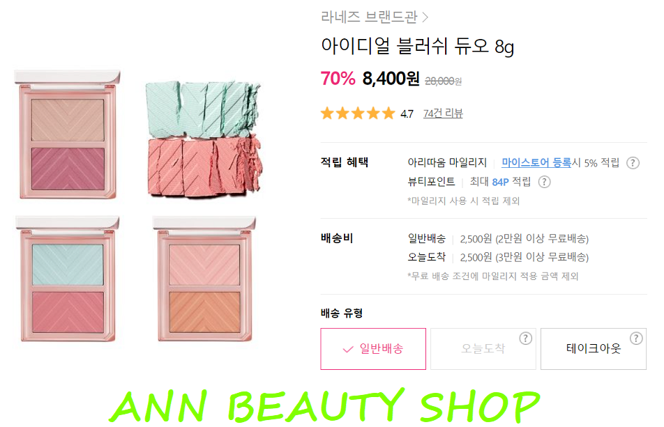The height and width of the screenshot is (427, 664).
Task: Click help icon beside 뷰티포인트 84P 적립
Action: 544,183
